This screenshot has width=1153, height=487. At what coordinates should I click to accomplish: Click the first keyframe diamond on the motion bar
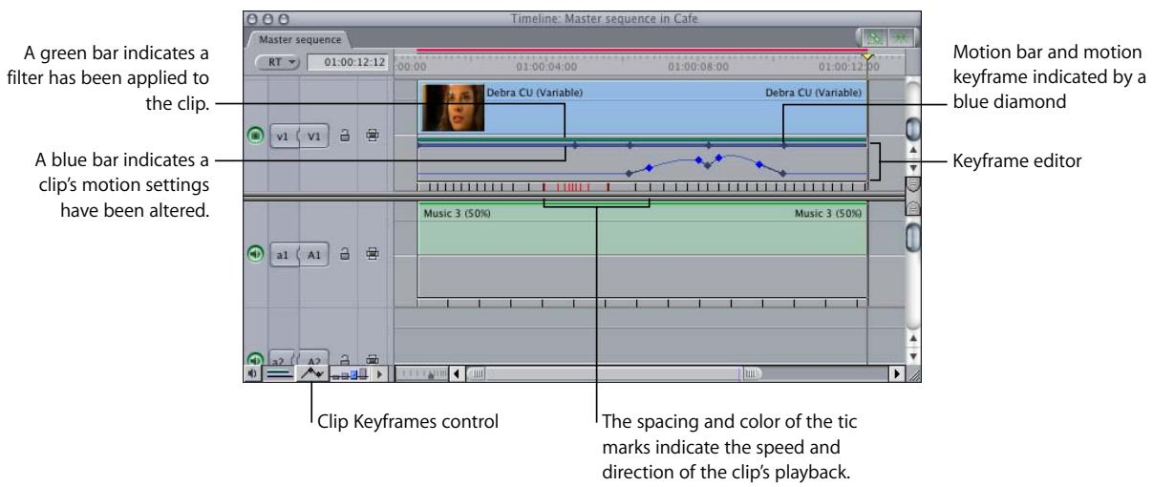coord(574,145)
